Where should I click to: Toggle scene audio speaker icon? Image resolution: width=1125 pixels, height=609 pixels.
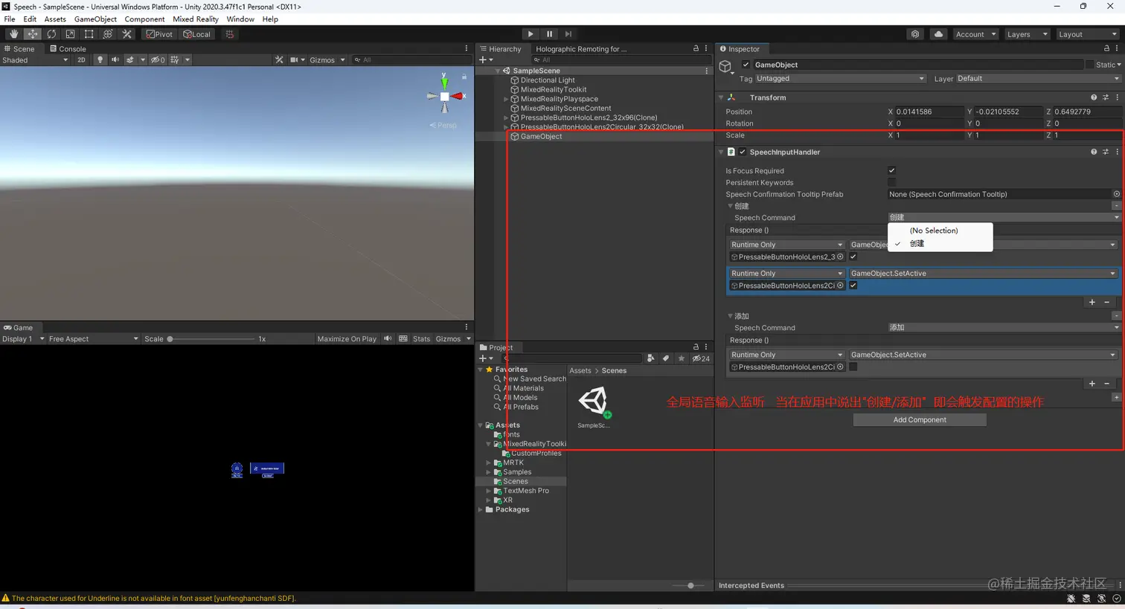point(115,60)
